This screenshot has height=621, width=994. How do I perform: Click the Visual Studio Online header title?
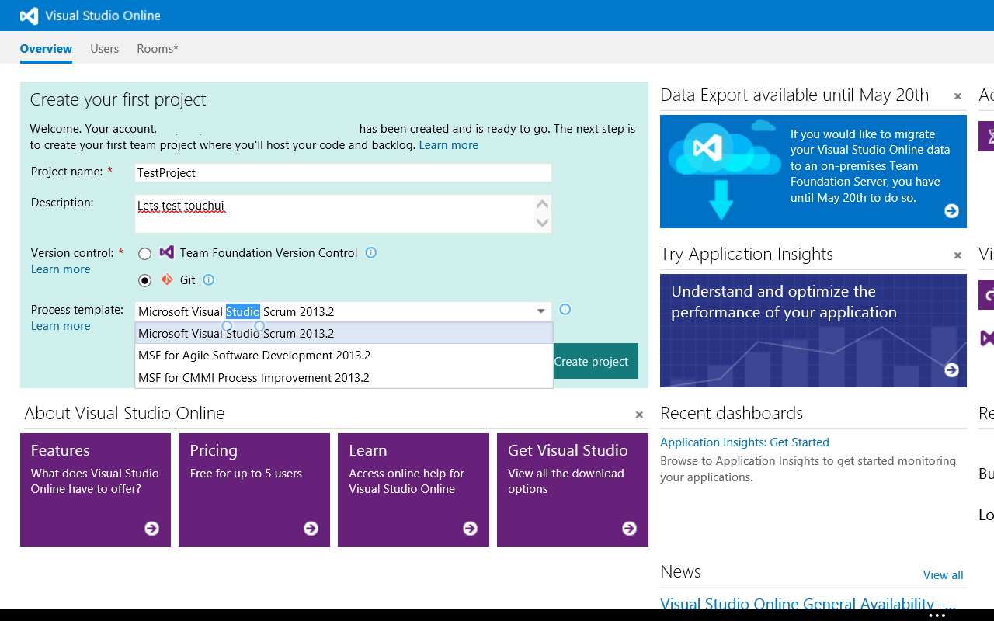pyautogui.click(x=103, y=16)
